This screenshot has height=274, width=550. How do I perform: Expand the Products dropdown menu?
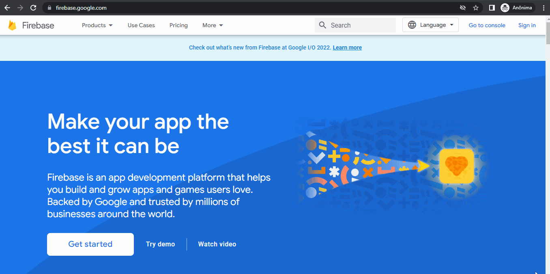pos(97,25)
